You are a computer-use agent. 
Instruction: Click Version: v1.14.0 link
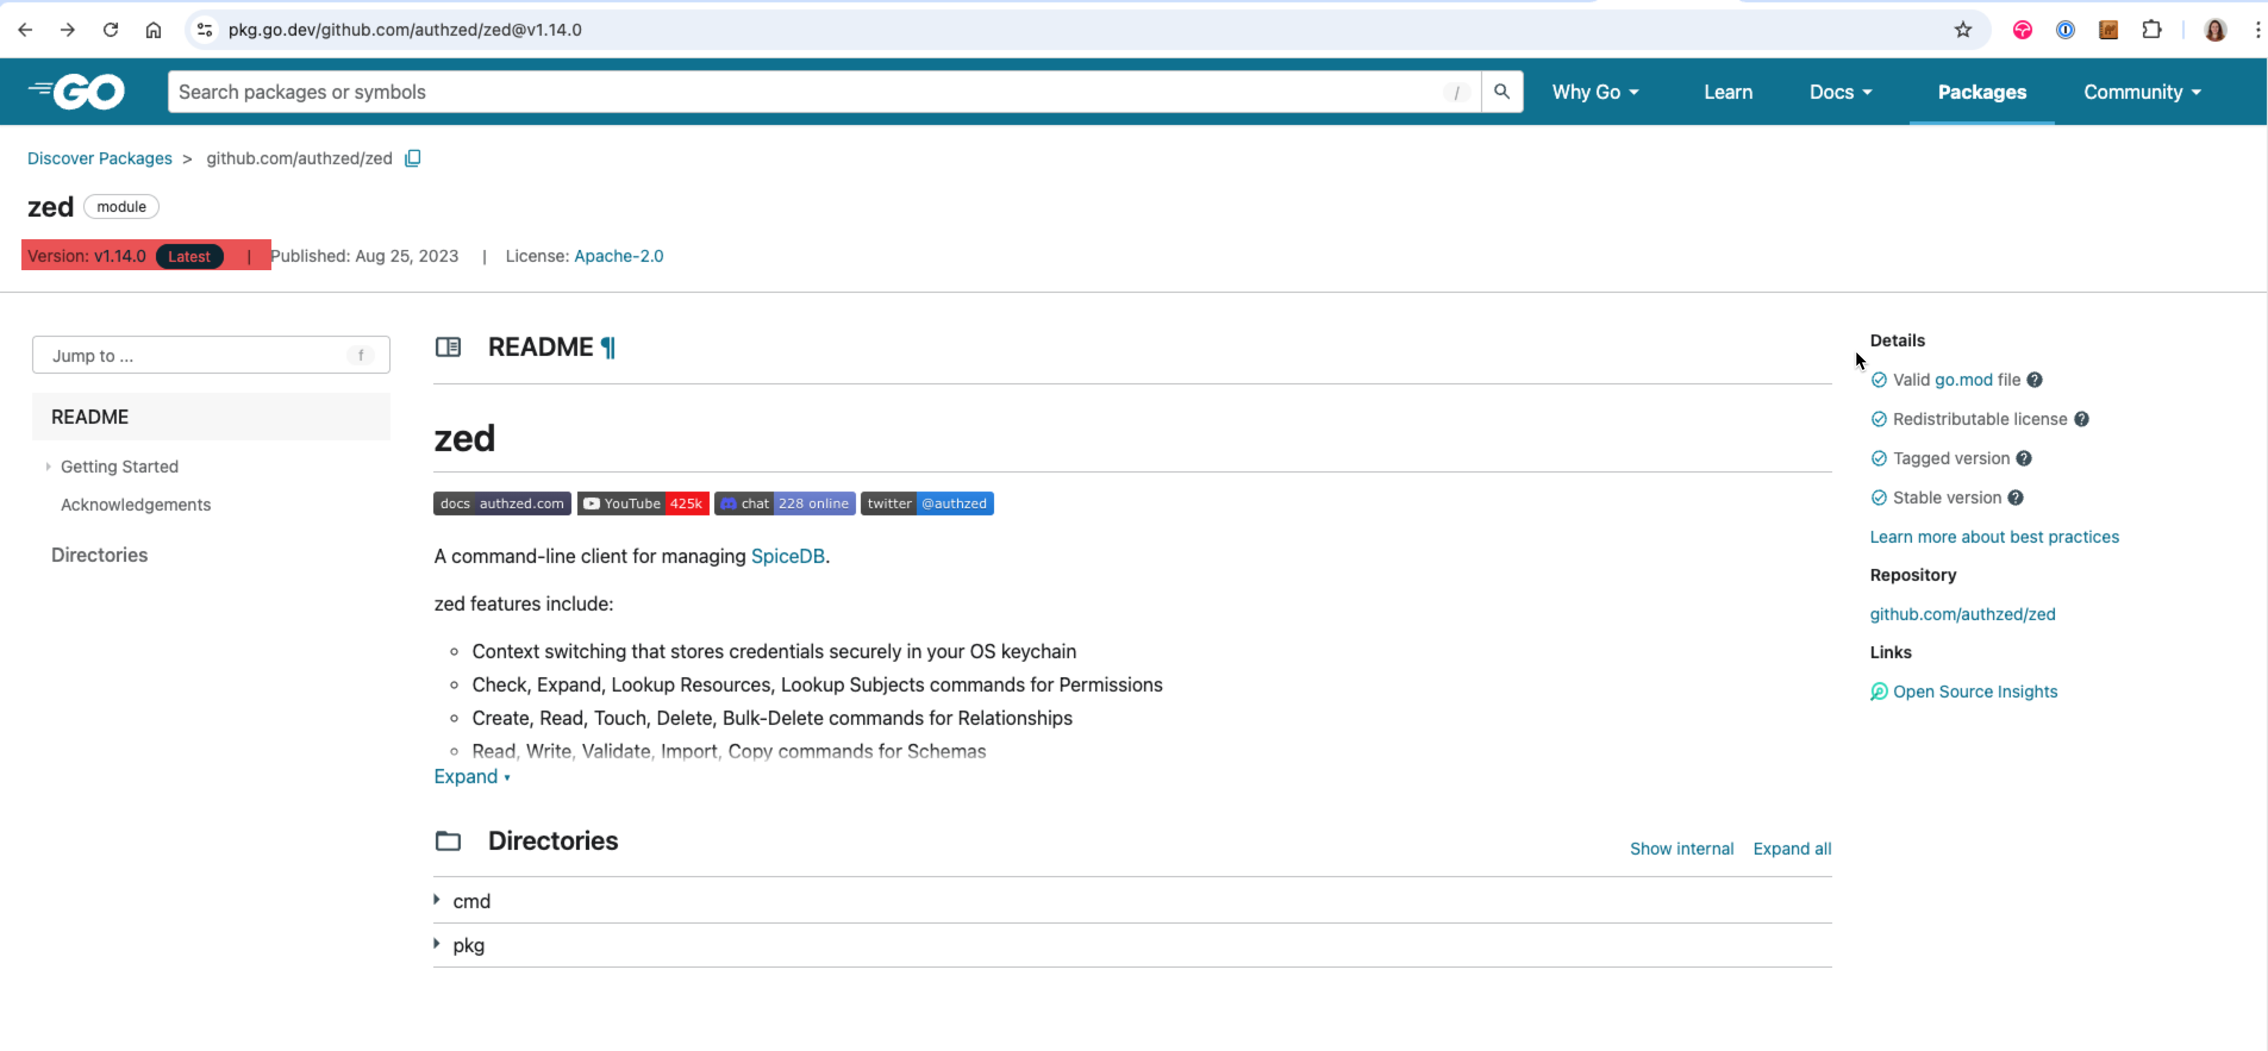pos(86,256)
